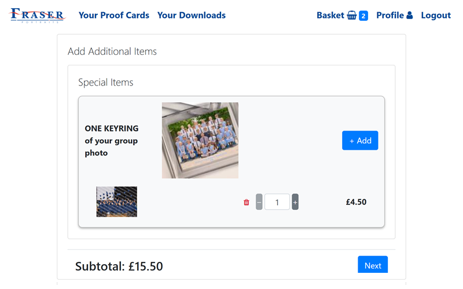Click the basket item count badge

coord(363,16)
